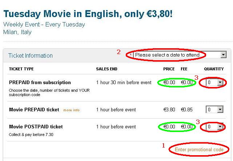
Task: Click the PREPAID from subscription ticket name
Action: click(40, 82)
